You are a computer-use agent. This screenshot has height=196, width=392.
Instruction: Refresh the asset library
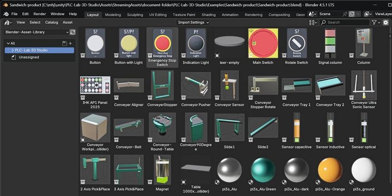pos(73,32)
